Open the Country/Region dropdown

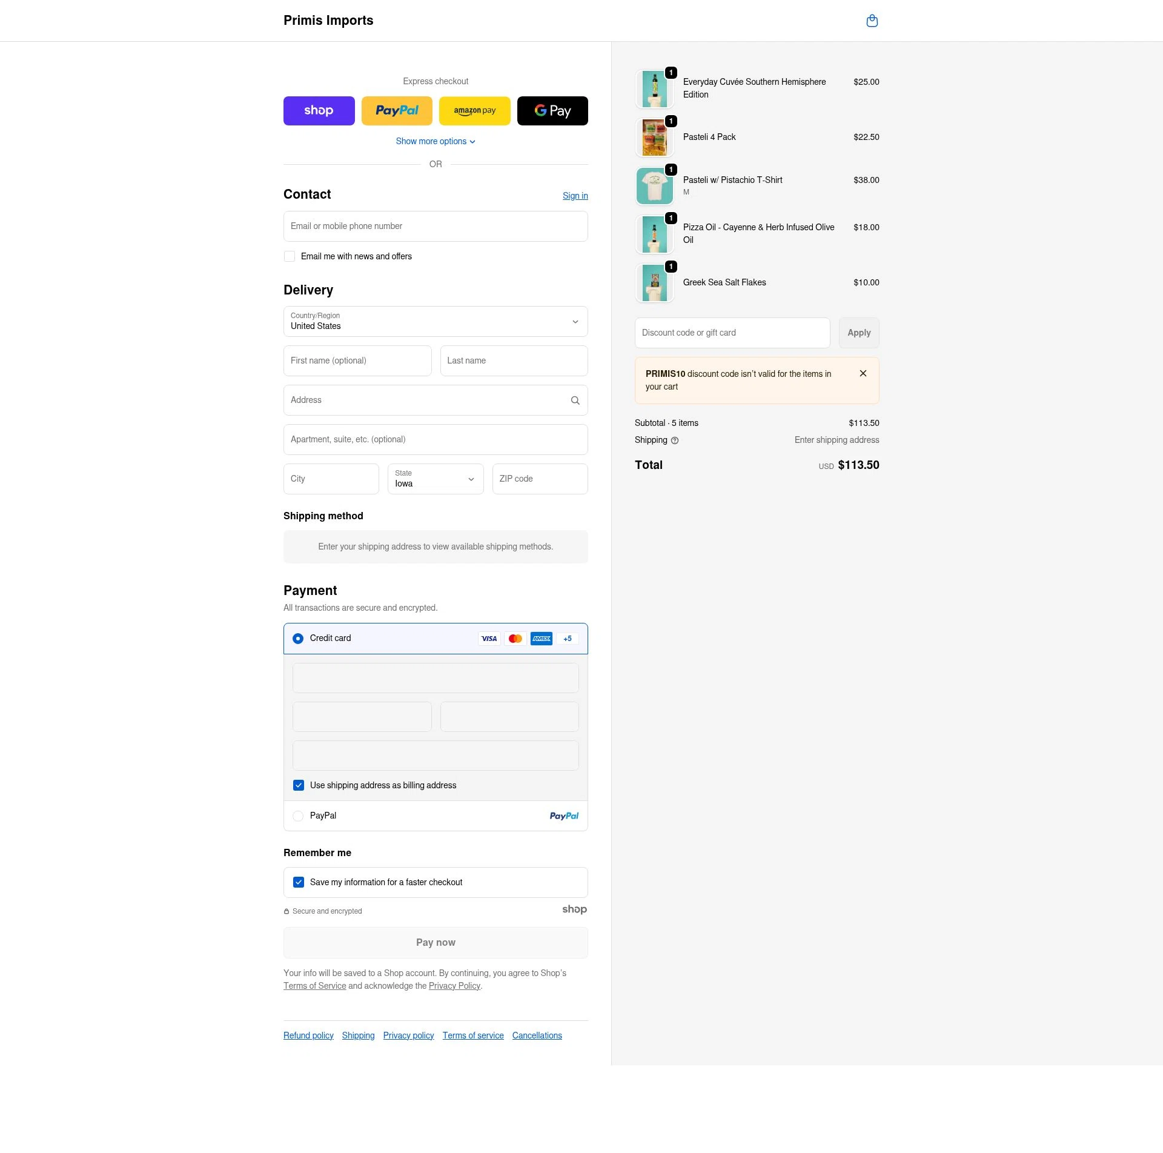pyautogui.click(x=435, y=321)
